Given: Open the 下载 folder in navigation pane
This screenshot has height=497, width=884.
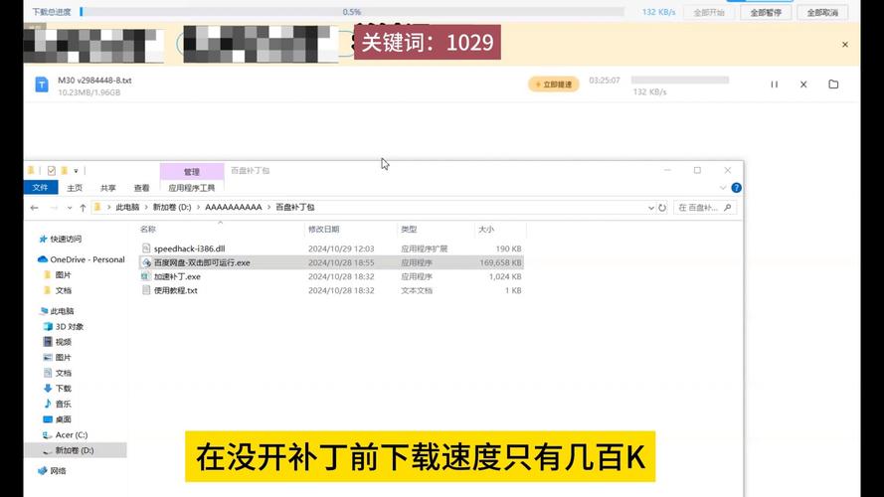Looking at the screenshot, I should tap(64, 389).
